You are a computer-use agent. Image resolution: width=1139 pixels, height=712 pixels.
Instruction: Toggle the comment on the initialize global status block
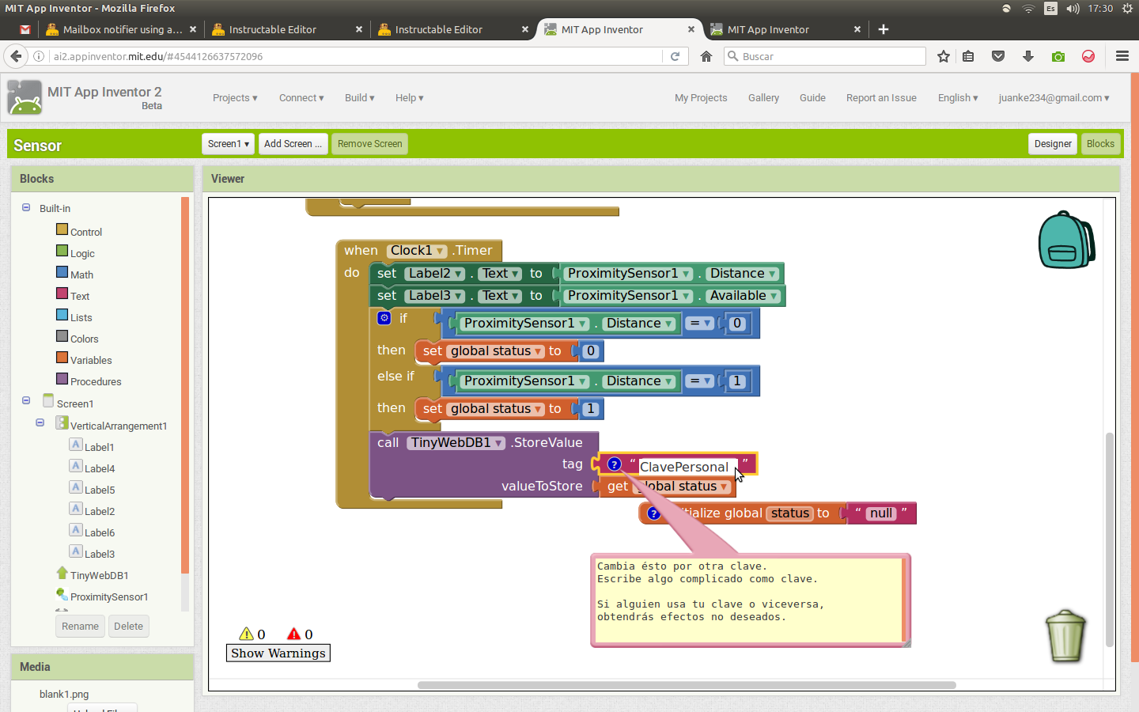(x=653, y=513)
